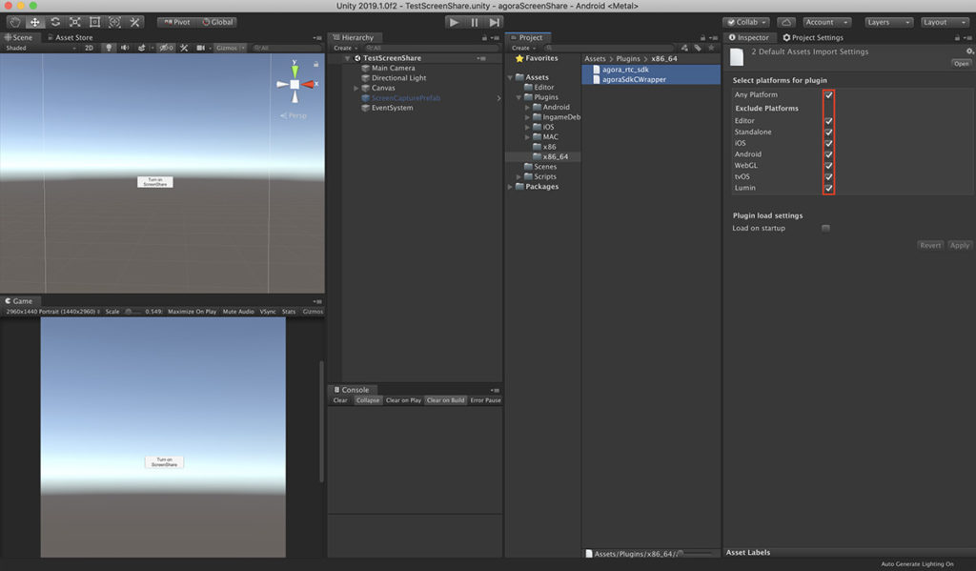976x571 pixels.
Task: Open Shaded draw mode dropdown
Action: click(40, 48)
